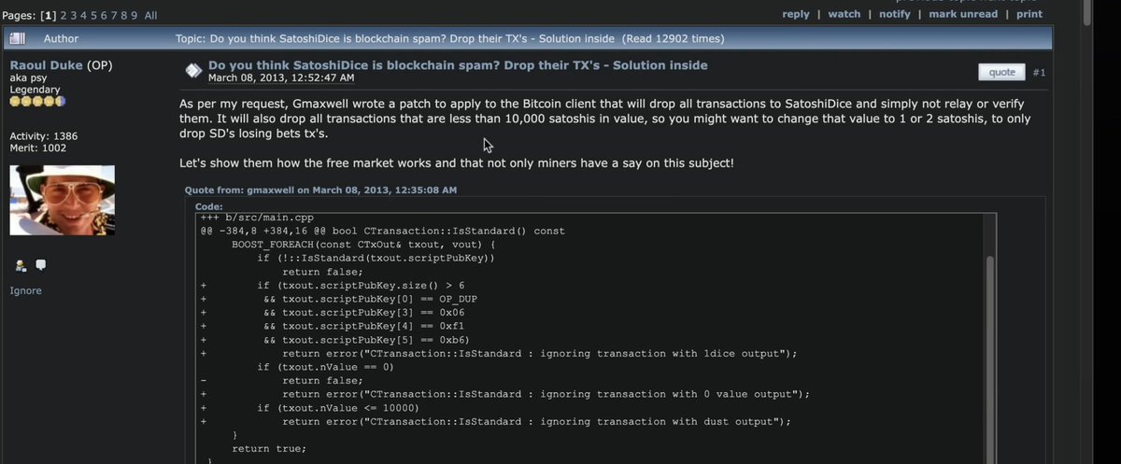Open the #1 post permalink
This screenshot has height=464, width=1121.
tap(1039, 72)
